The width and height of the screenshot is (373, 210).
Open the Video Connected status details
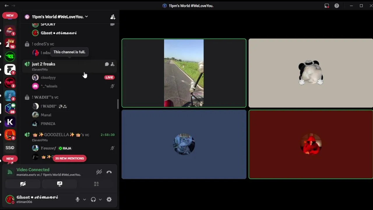pos(33,170)
